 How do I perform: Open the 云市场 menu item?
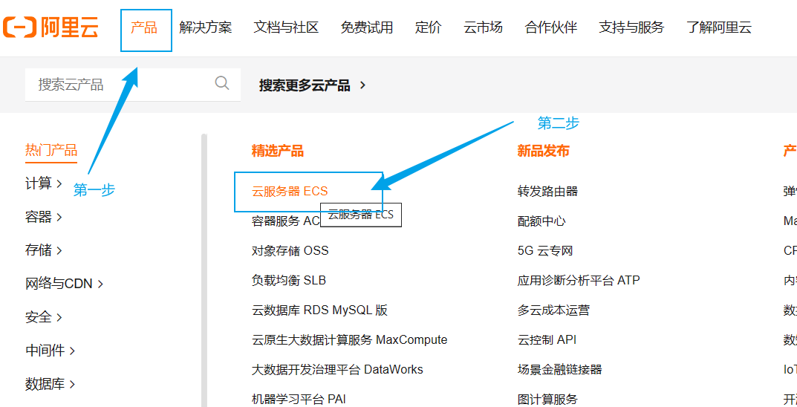click(x=483, y=27)
